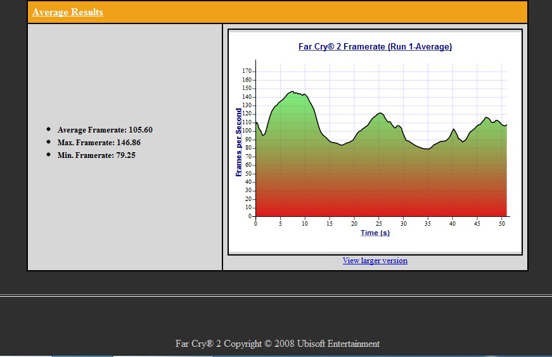Select the Average Framerate 105.60 entry
This screenshot has height=357, width=552.
105,130
